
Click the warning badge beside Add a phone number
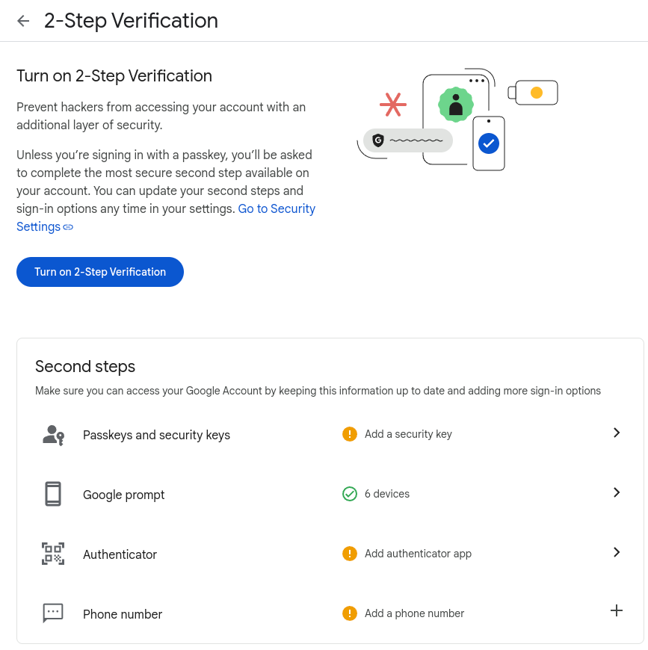click(349, 613)
